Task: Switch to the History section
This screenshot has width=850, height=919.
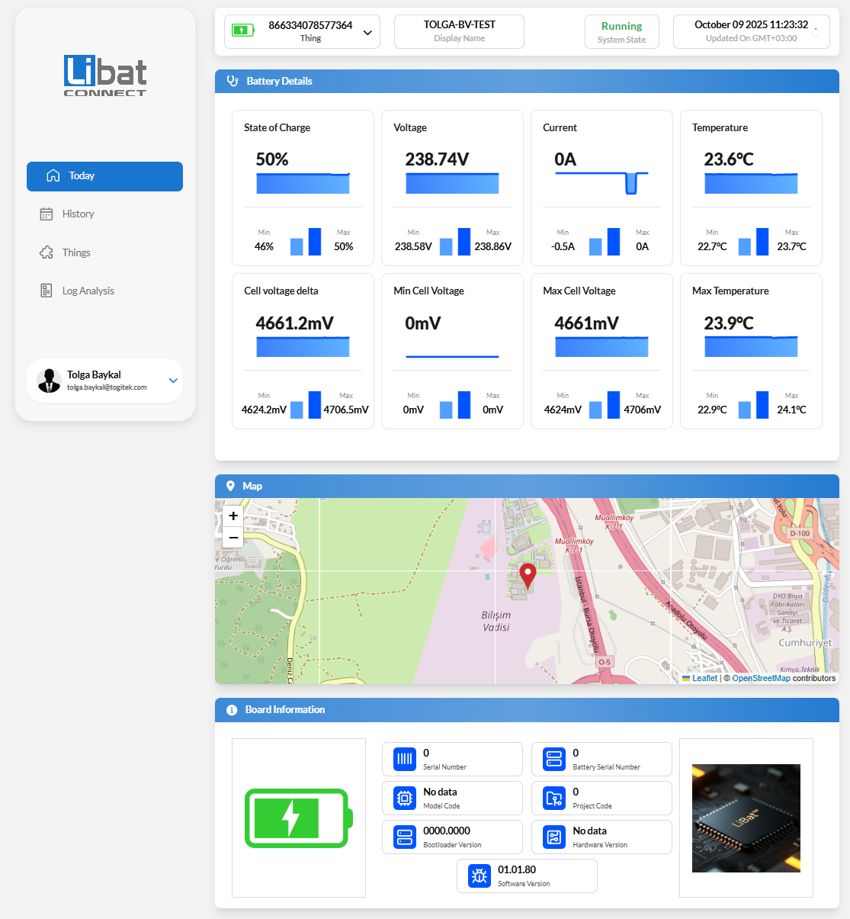Action: [104, 214]
